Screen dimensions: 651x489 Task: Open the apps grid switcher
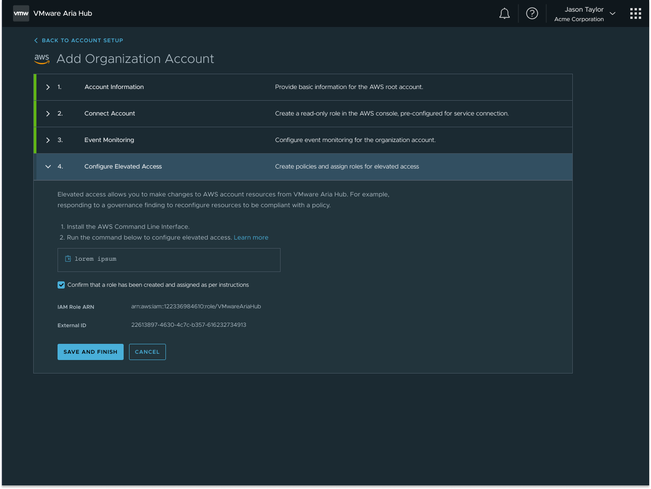635,13
